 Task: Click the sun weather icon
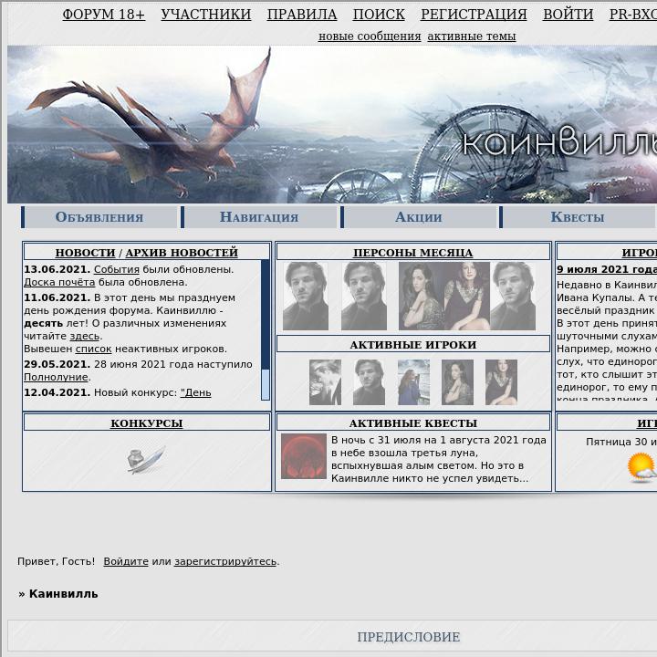pyautogui.click(x=641, y=467)
